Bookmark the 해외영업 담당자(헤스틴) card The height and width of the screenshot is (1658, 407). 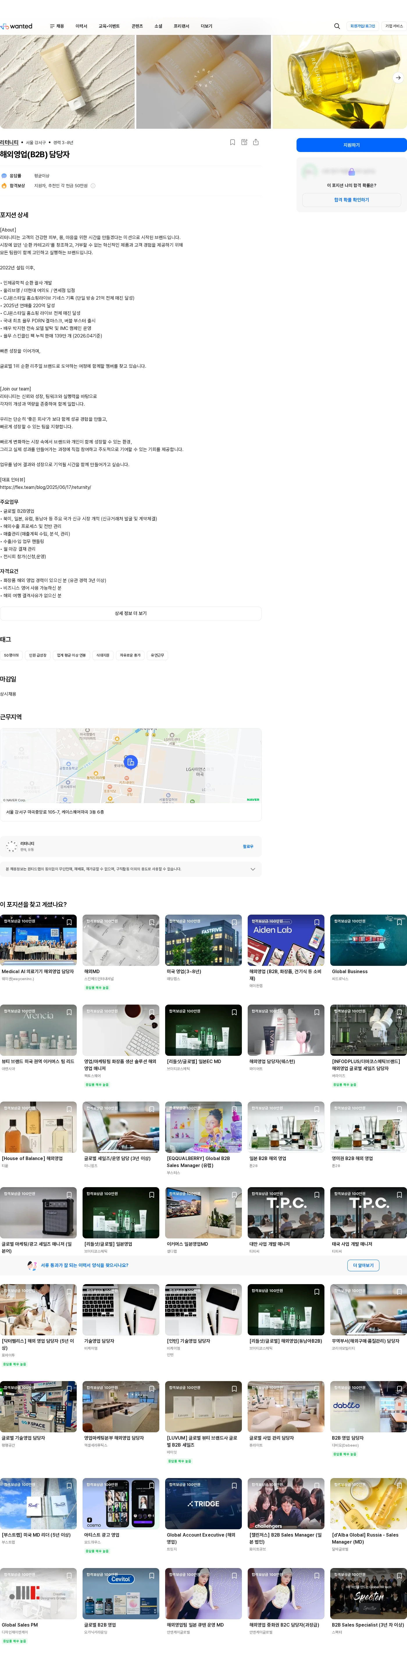click(317, 1012)
